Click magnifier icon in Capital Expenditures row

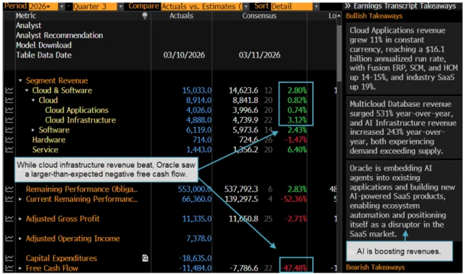click(x=145, y=258)
